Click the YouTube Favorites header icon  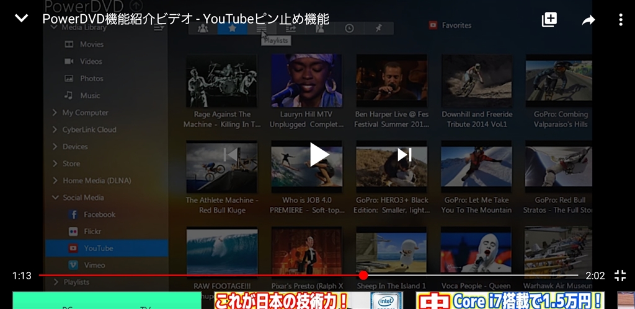(x=433, y=25)
